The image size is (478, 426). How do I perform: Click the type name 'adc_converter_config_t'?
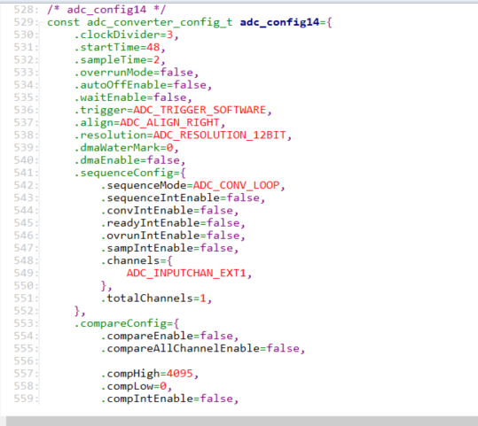160,22
